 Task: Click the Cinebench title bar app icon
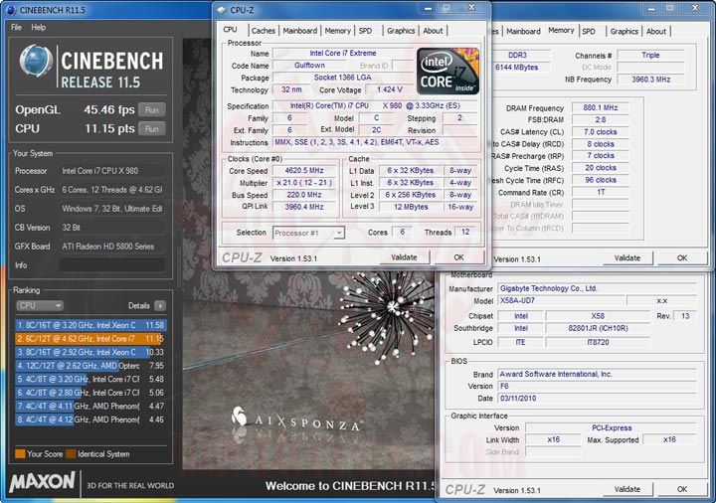11,10
